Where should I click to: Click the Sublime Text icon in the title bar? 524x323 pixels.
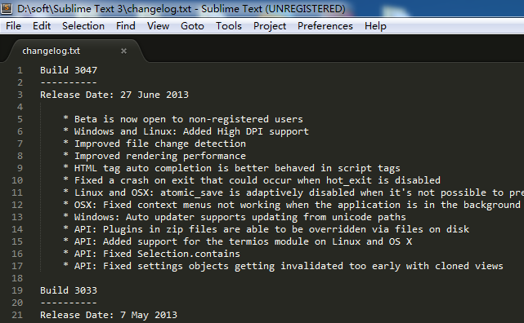[7, 8]
